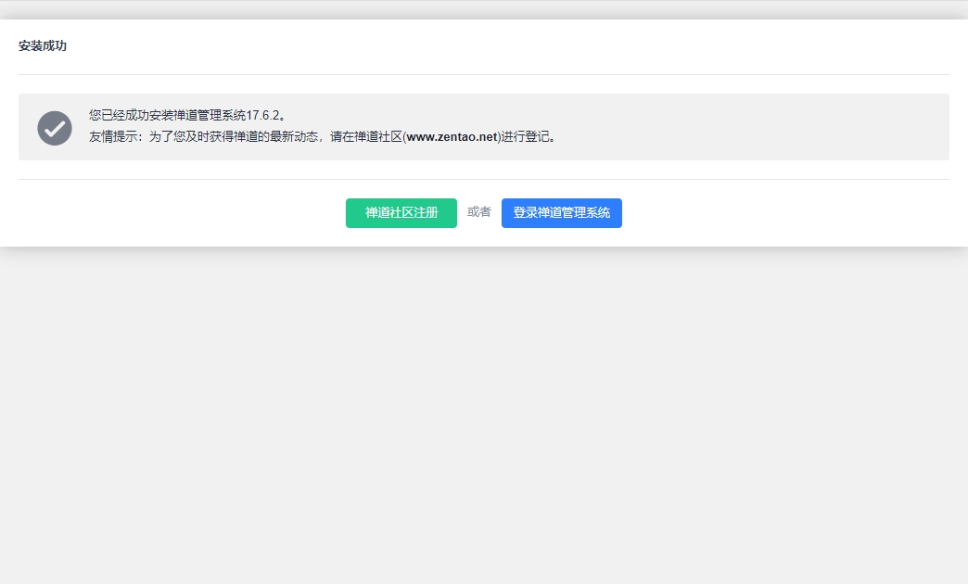Click the gray success checkmark icon
Image resolution: width=968 pixels, height=584 pixels.
pyautogui.click(x=55, y=128)
